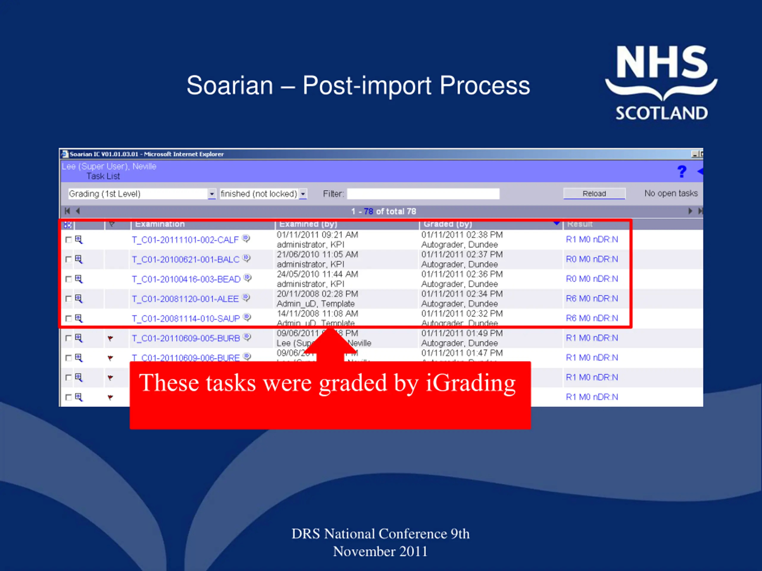Tick checkbox for T_C01-20100416-003-BEAD row

click(x=68, y=279)
